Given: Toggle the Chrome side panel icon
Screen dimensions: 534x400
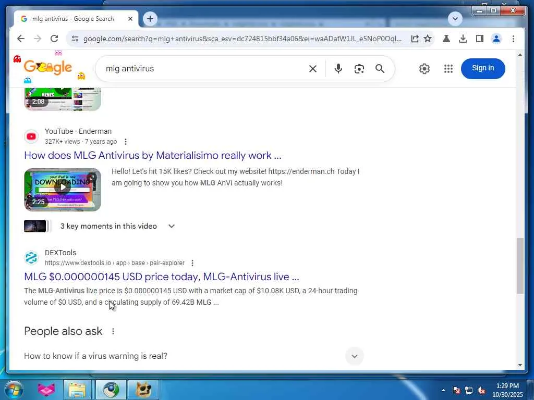Looking at the screenshot, I should point(480,39).
